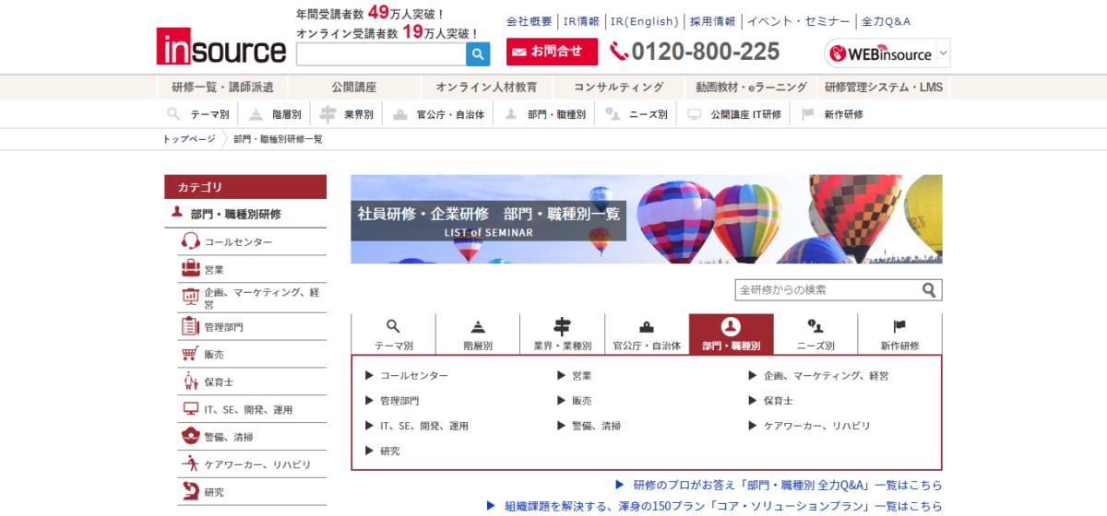Expand the 企画、マーケティング、経営 item in panel

(x=753, y=376)
